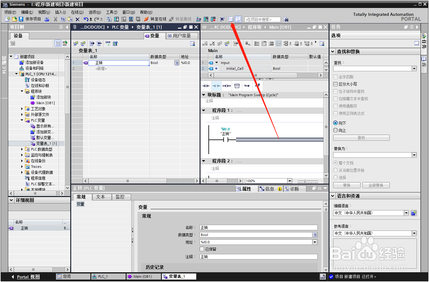This screenshot has height=282, width=429.
Task: Click the 转至在线 button
Action: [x=155, y=19]
